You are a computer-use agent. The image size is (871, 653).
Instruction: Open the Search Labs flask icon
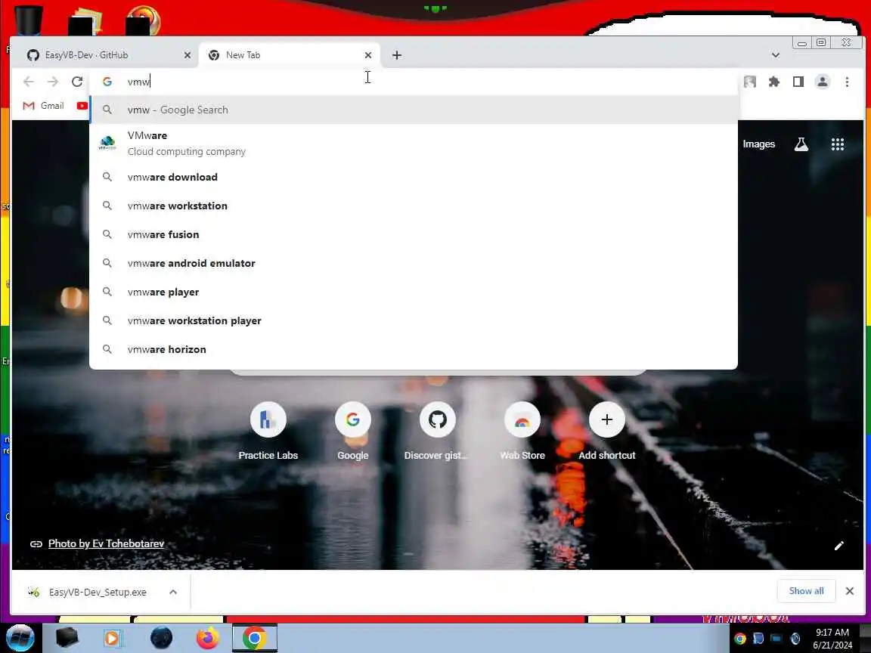click(801, 144)
